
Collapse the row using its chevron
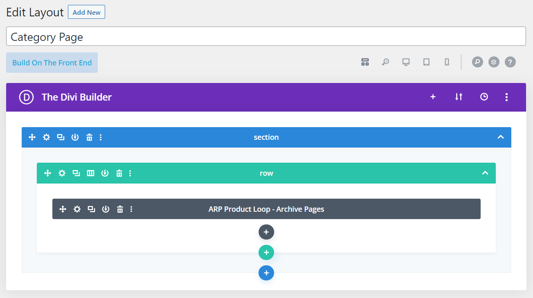point(485,173)
